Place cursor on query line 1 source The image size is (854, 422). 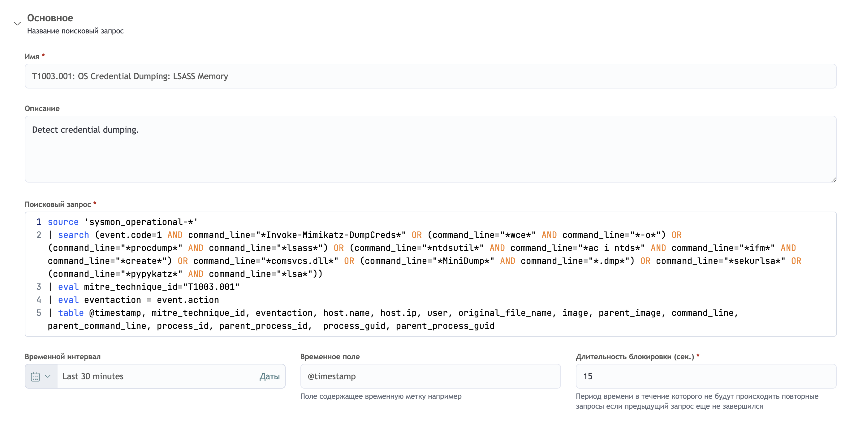pos(63,222)
